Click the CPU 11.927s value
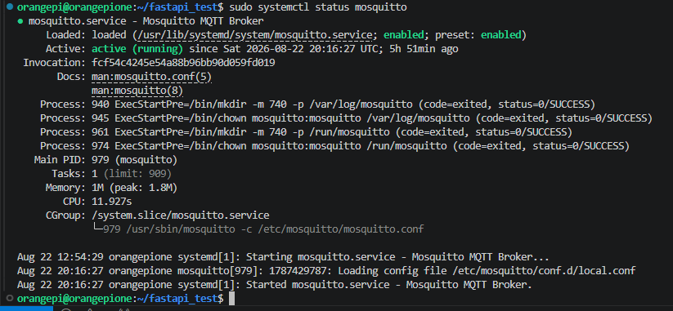 111,202
